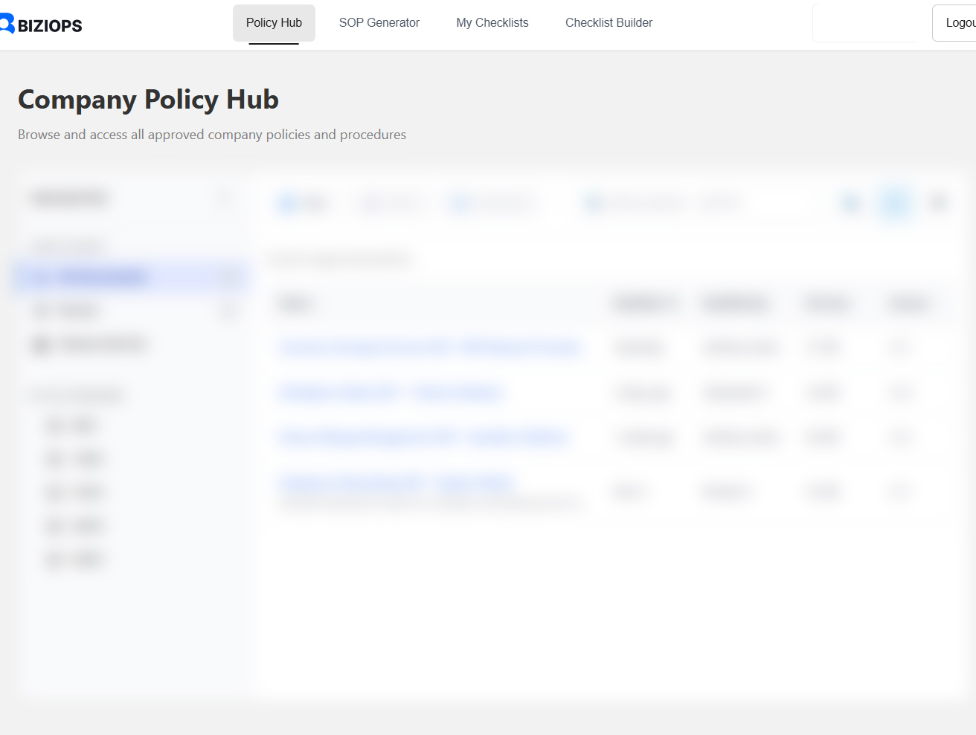Switch to the SOP Generator tab
The height and width of the screenshot is (735, 976).
pyautogui.click(x=379, y=22)
